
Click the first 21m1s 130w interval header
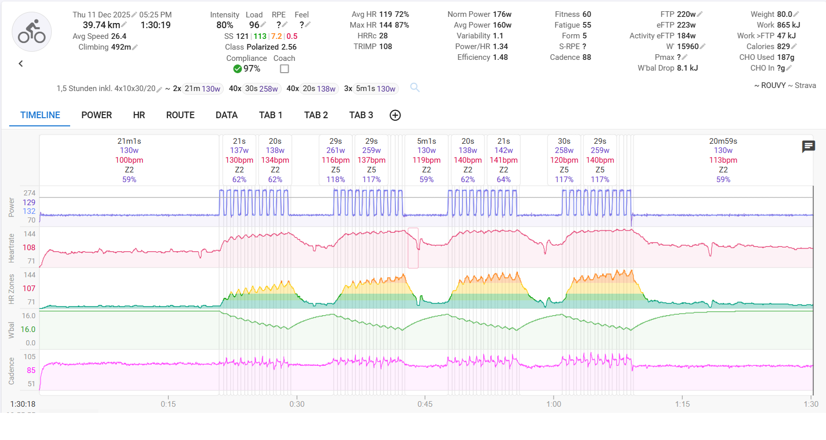[x=129, y=160]
